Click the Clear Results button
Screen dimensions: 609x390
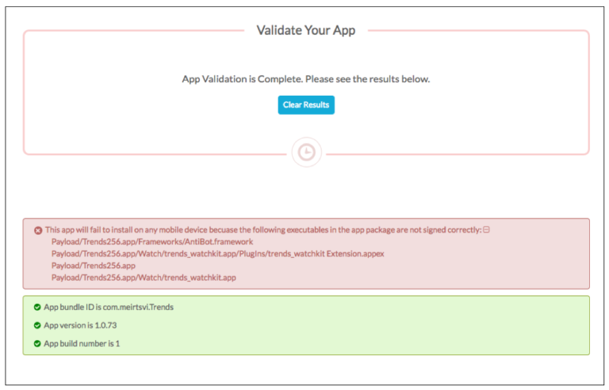coord(306,104)
